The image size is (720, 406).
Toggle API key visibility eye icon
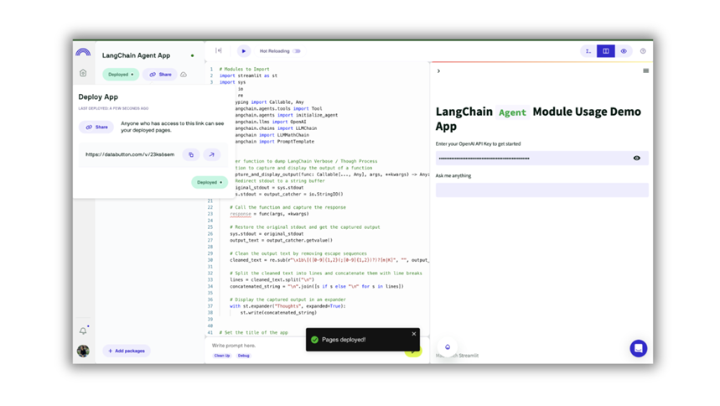(x=636, y=159)
